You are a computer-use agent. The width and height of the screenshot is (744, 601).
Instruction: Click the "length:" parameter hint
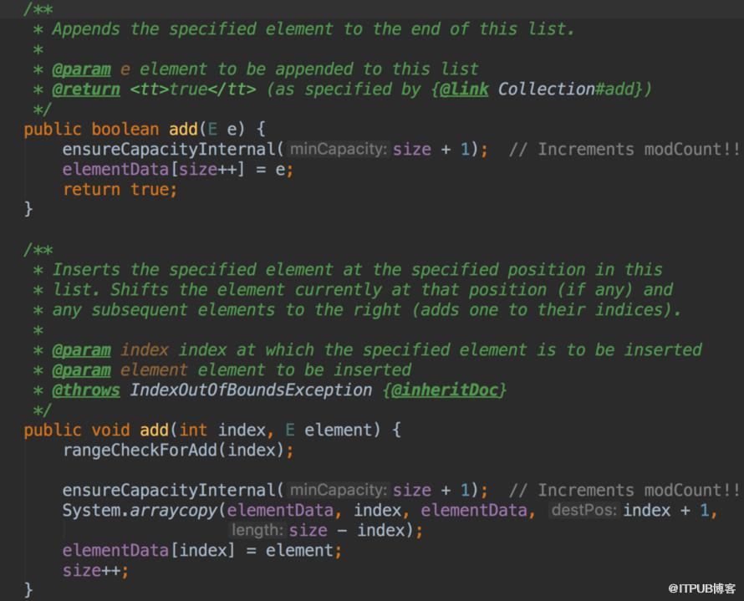pos(257,530)
